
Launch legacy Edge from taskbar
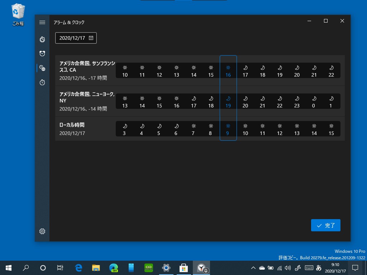[x=78, y=268]
